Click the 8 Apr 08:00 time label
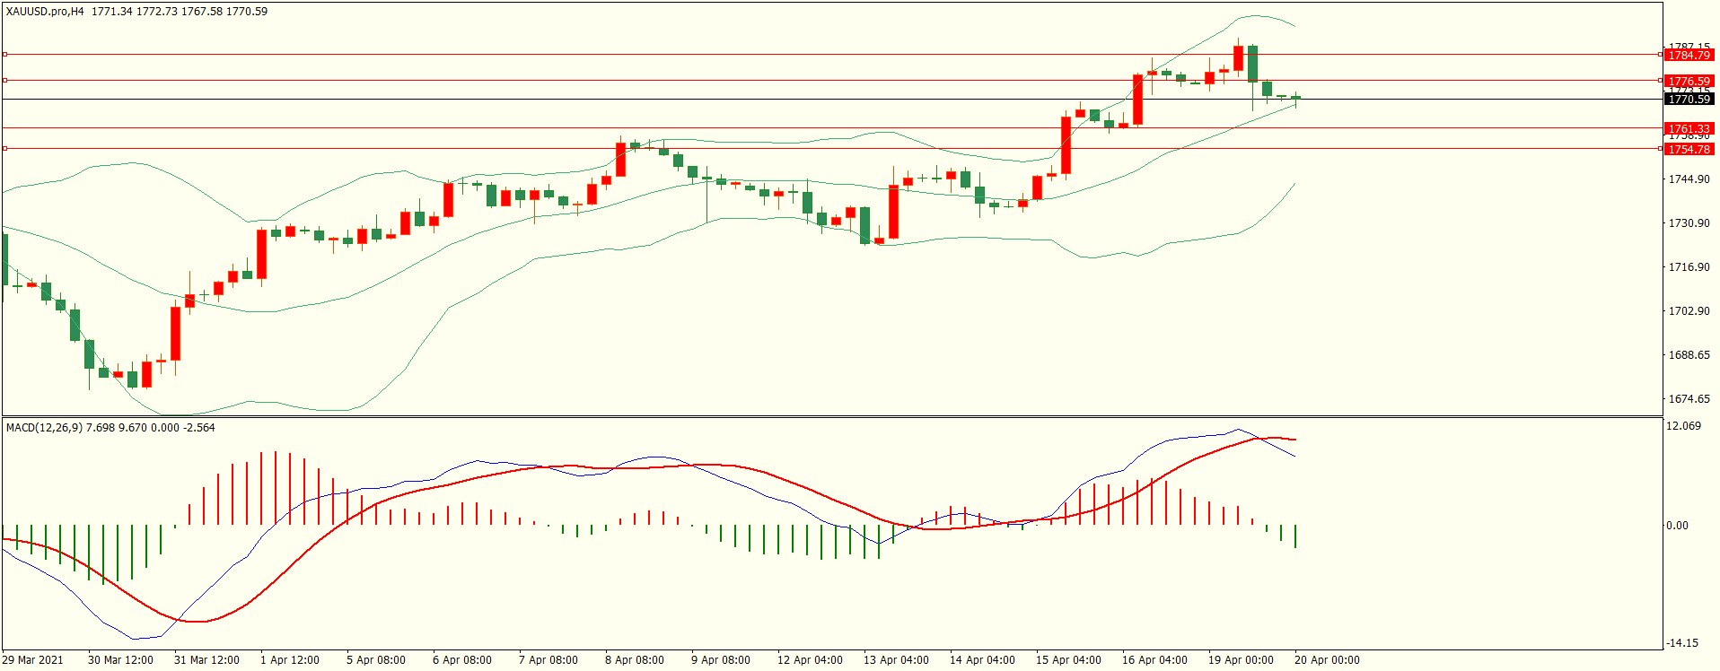Image resolution: width=1720 pixels, height=671 pixels. click(x=635, y=660)
